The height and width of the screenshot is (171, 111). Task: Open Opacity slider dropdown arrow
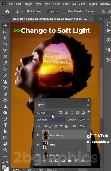click(x=88, y=119)
